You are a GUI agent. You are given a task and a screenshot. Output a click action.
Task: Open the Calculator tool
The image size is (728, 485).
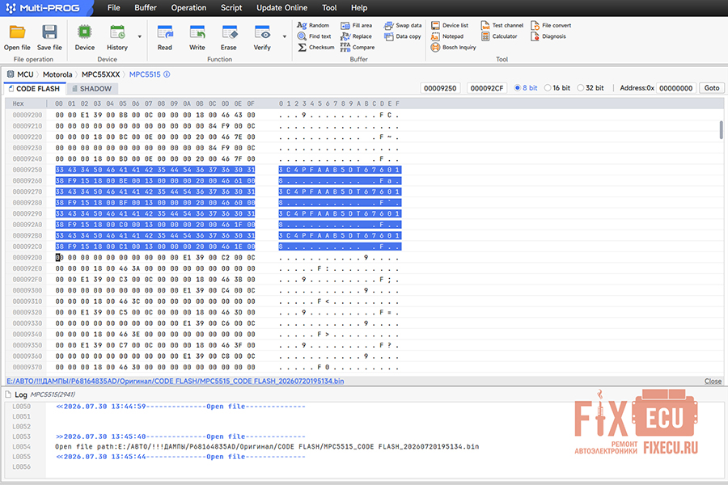pos(499,36)
